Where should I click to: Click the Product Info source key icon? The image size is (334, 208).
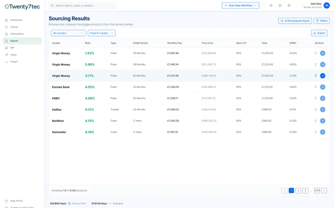pos(69,203)
